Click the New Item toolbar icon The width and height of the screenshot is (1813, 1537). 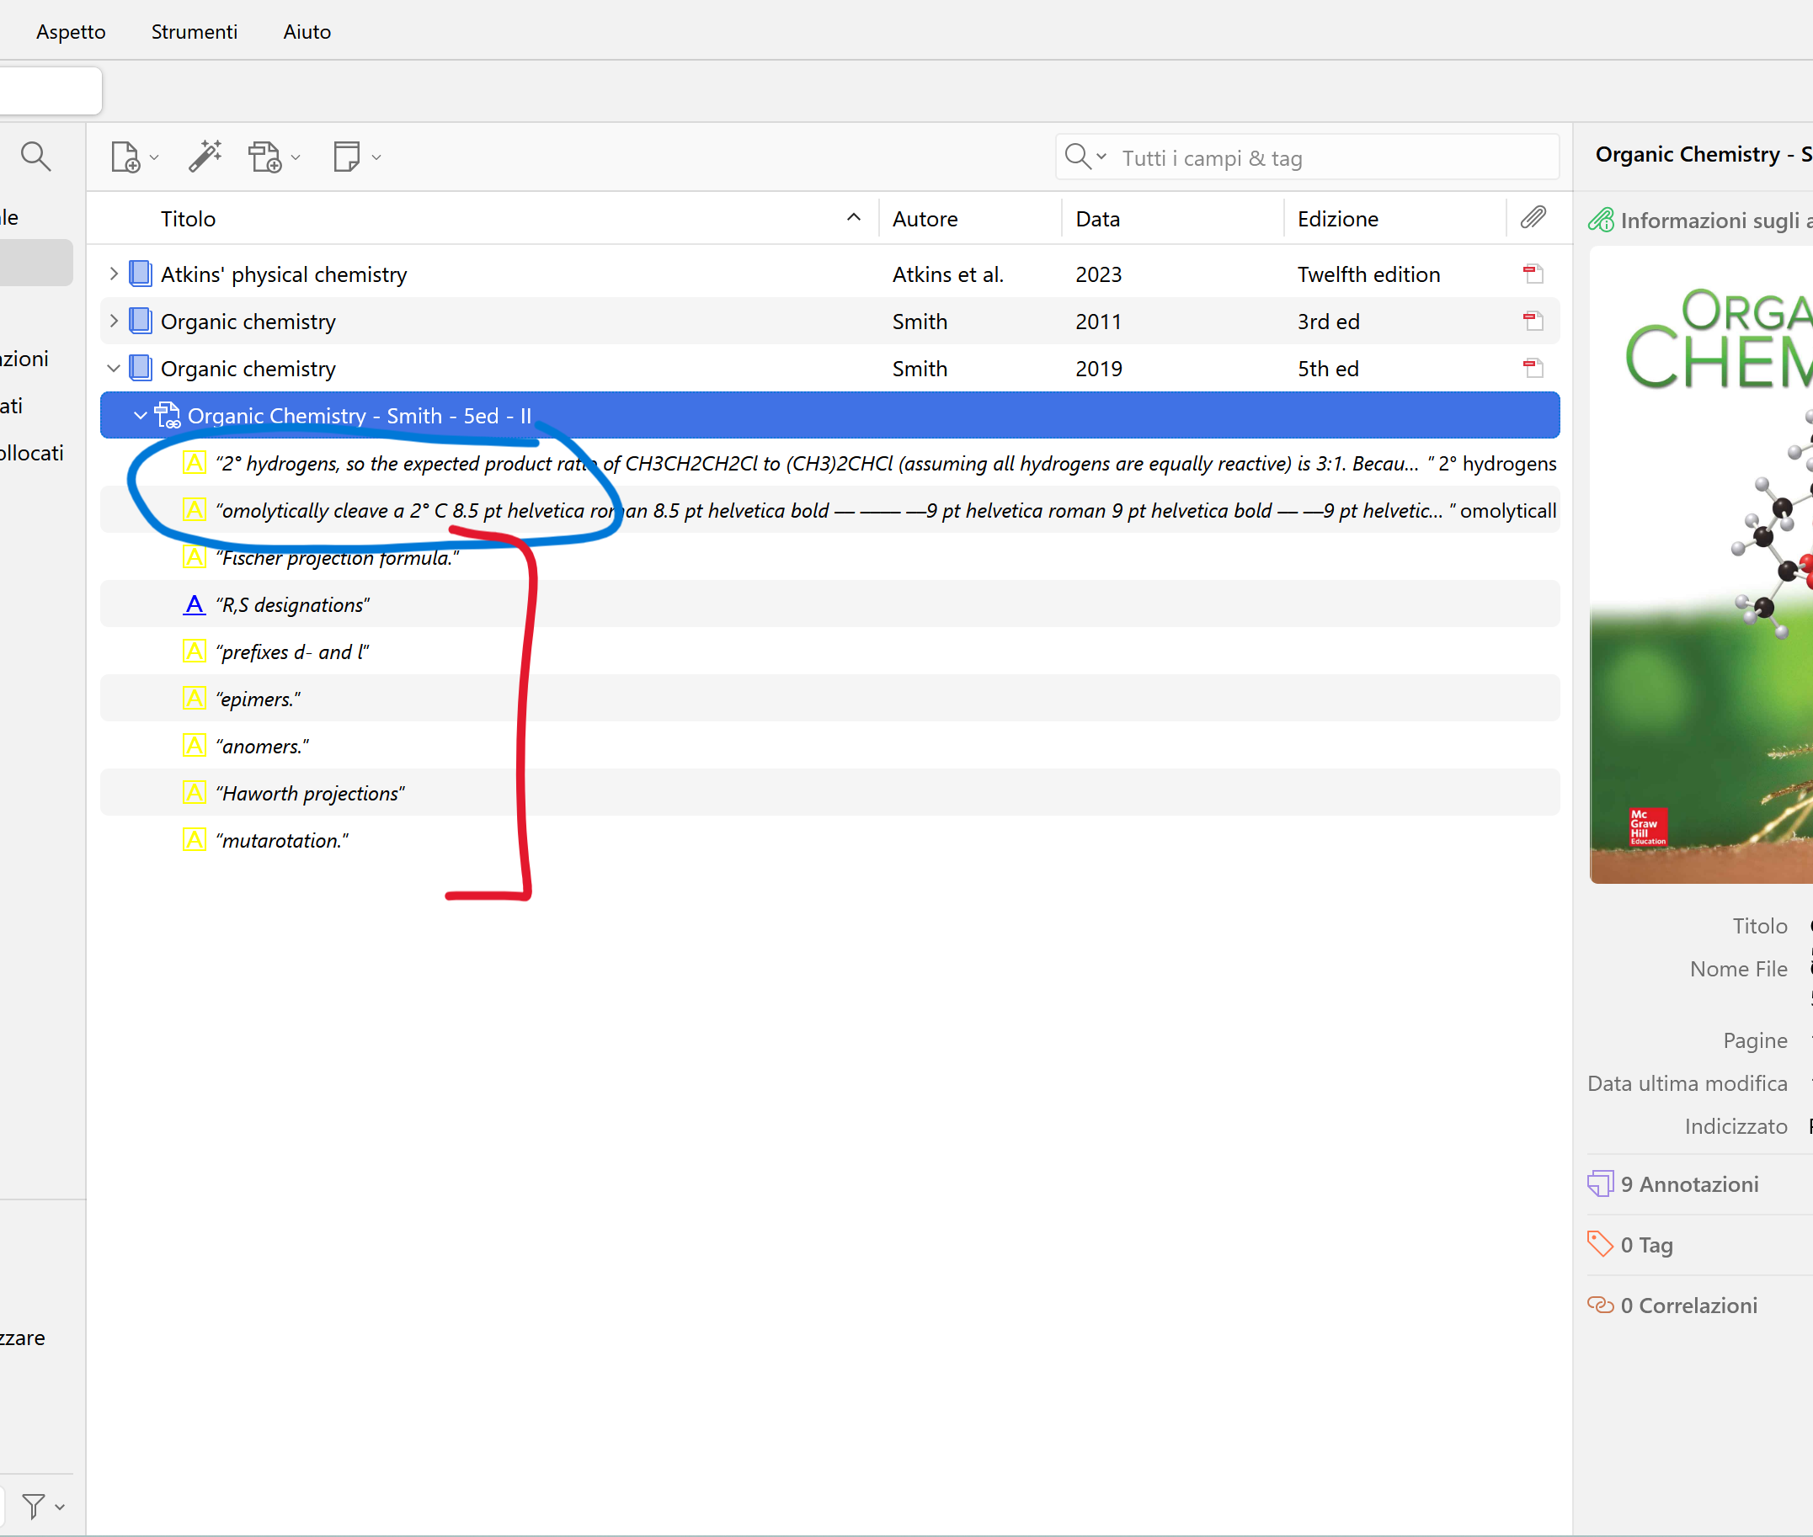pos(125,157)
